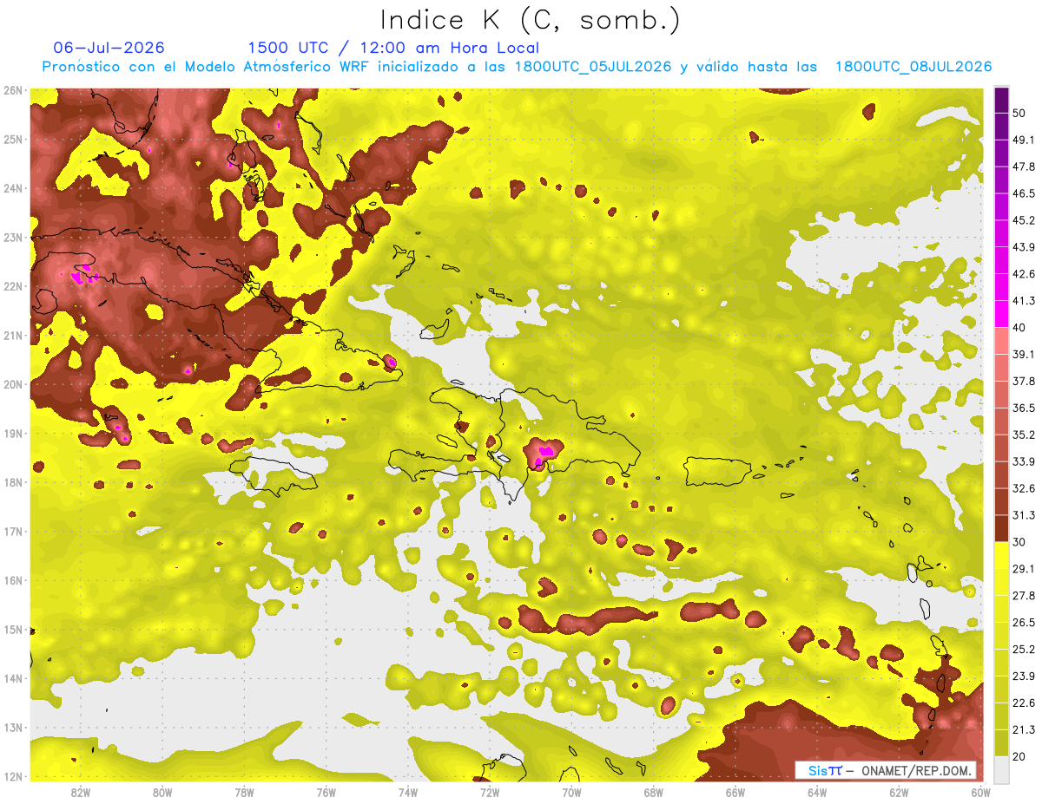This screenshot has height=804, width=1042.
Task: Select the magenta legend color between 40 and 41.3
Action: (1001, 314)
